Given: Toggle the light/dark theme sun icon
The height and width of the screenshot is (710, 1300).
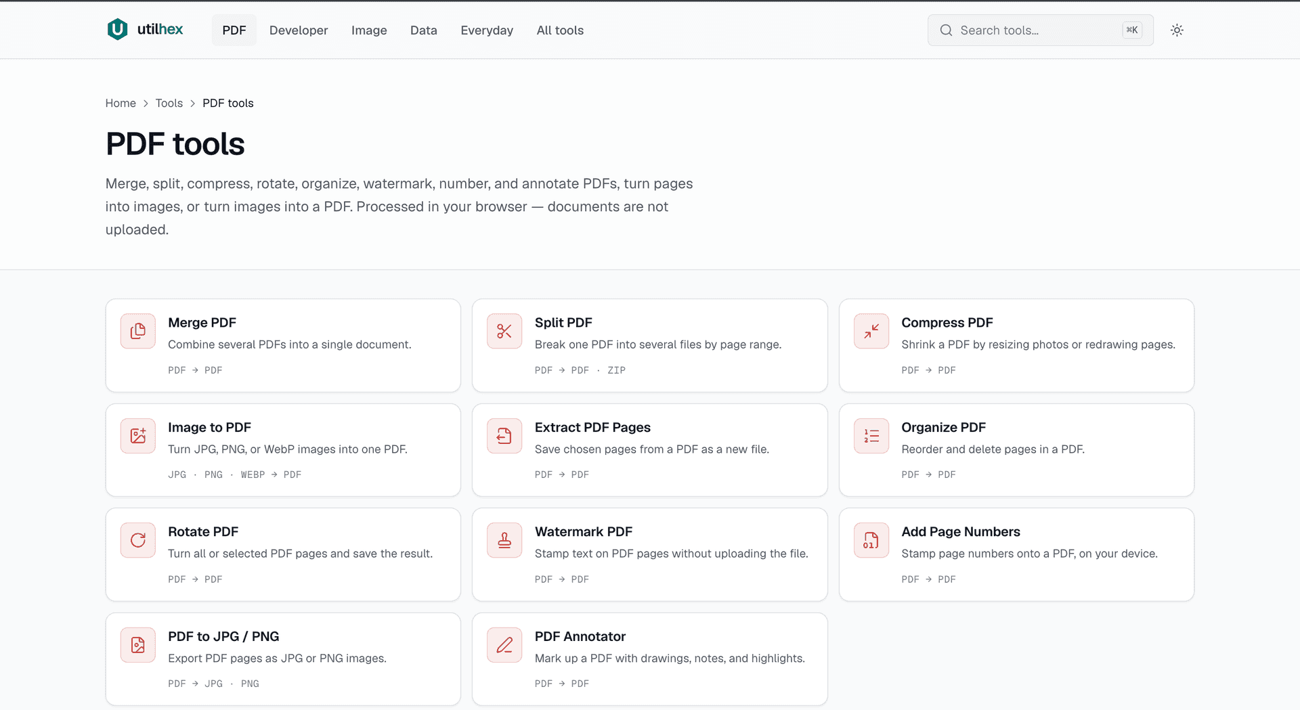Looking at the screenshot, I should point(1177,30).
